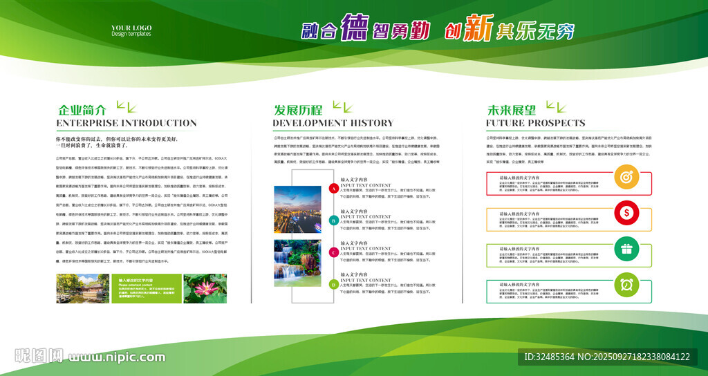Screen dimensions: 708x376
Task: Select the FUTURE PROSPECTS heading
Action: tap(536, 123)
